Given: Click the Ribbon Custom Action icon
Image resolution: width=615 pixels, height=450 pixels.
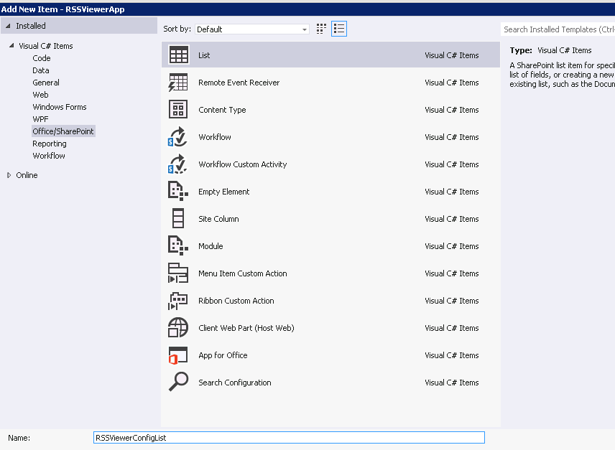Looking at the screenshot, I should pos(178,301).
